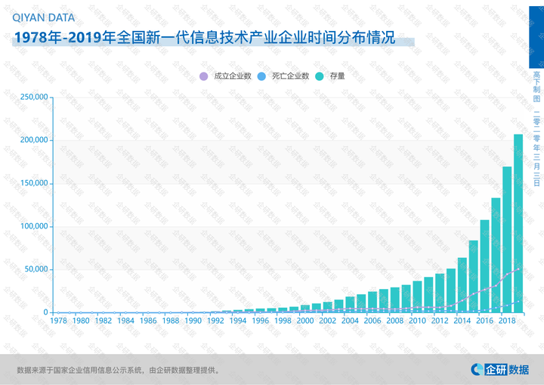This screenshot has height=385, width=544.
Task: Click the 企研数据 logo icon
Action: click(x=477, y=369)
